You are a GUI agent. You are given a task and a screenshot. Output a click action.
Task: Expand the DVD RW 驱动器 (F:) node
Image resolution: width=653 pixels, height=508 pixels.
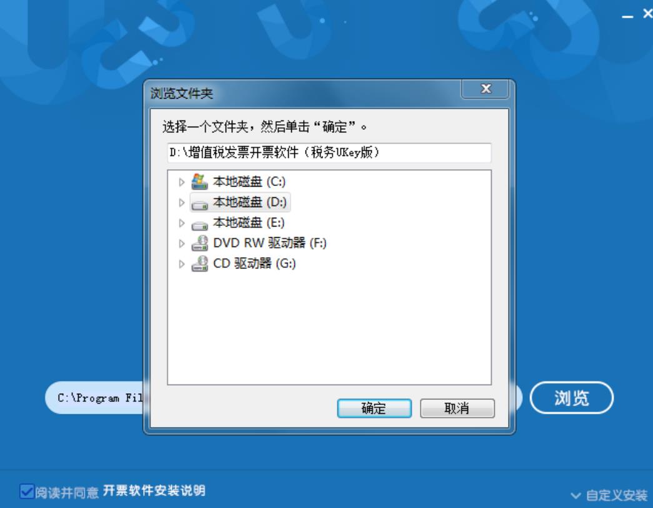(182, 243)
